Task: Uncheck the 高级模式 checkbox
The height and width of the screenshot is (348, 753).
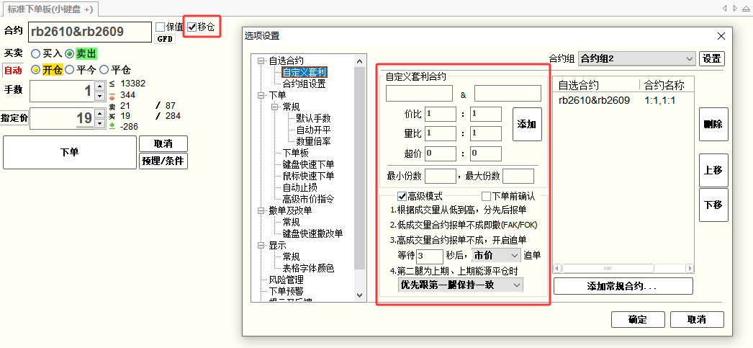Action: pyautogui.click(x=402, y=196)
